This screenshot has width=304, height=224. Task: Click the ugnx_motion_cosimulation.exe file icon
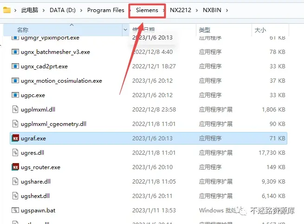(x=15, y=80)
